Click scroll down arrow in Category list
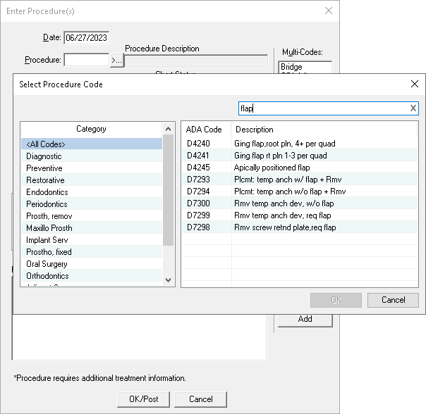The image size is (426, 414). pyautogui.click(x=168, y=280)
